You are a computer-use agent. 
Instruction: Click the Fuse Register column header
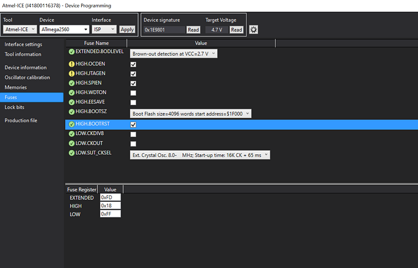click(x=82, y=189)
